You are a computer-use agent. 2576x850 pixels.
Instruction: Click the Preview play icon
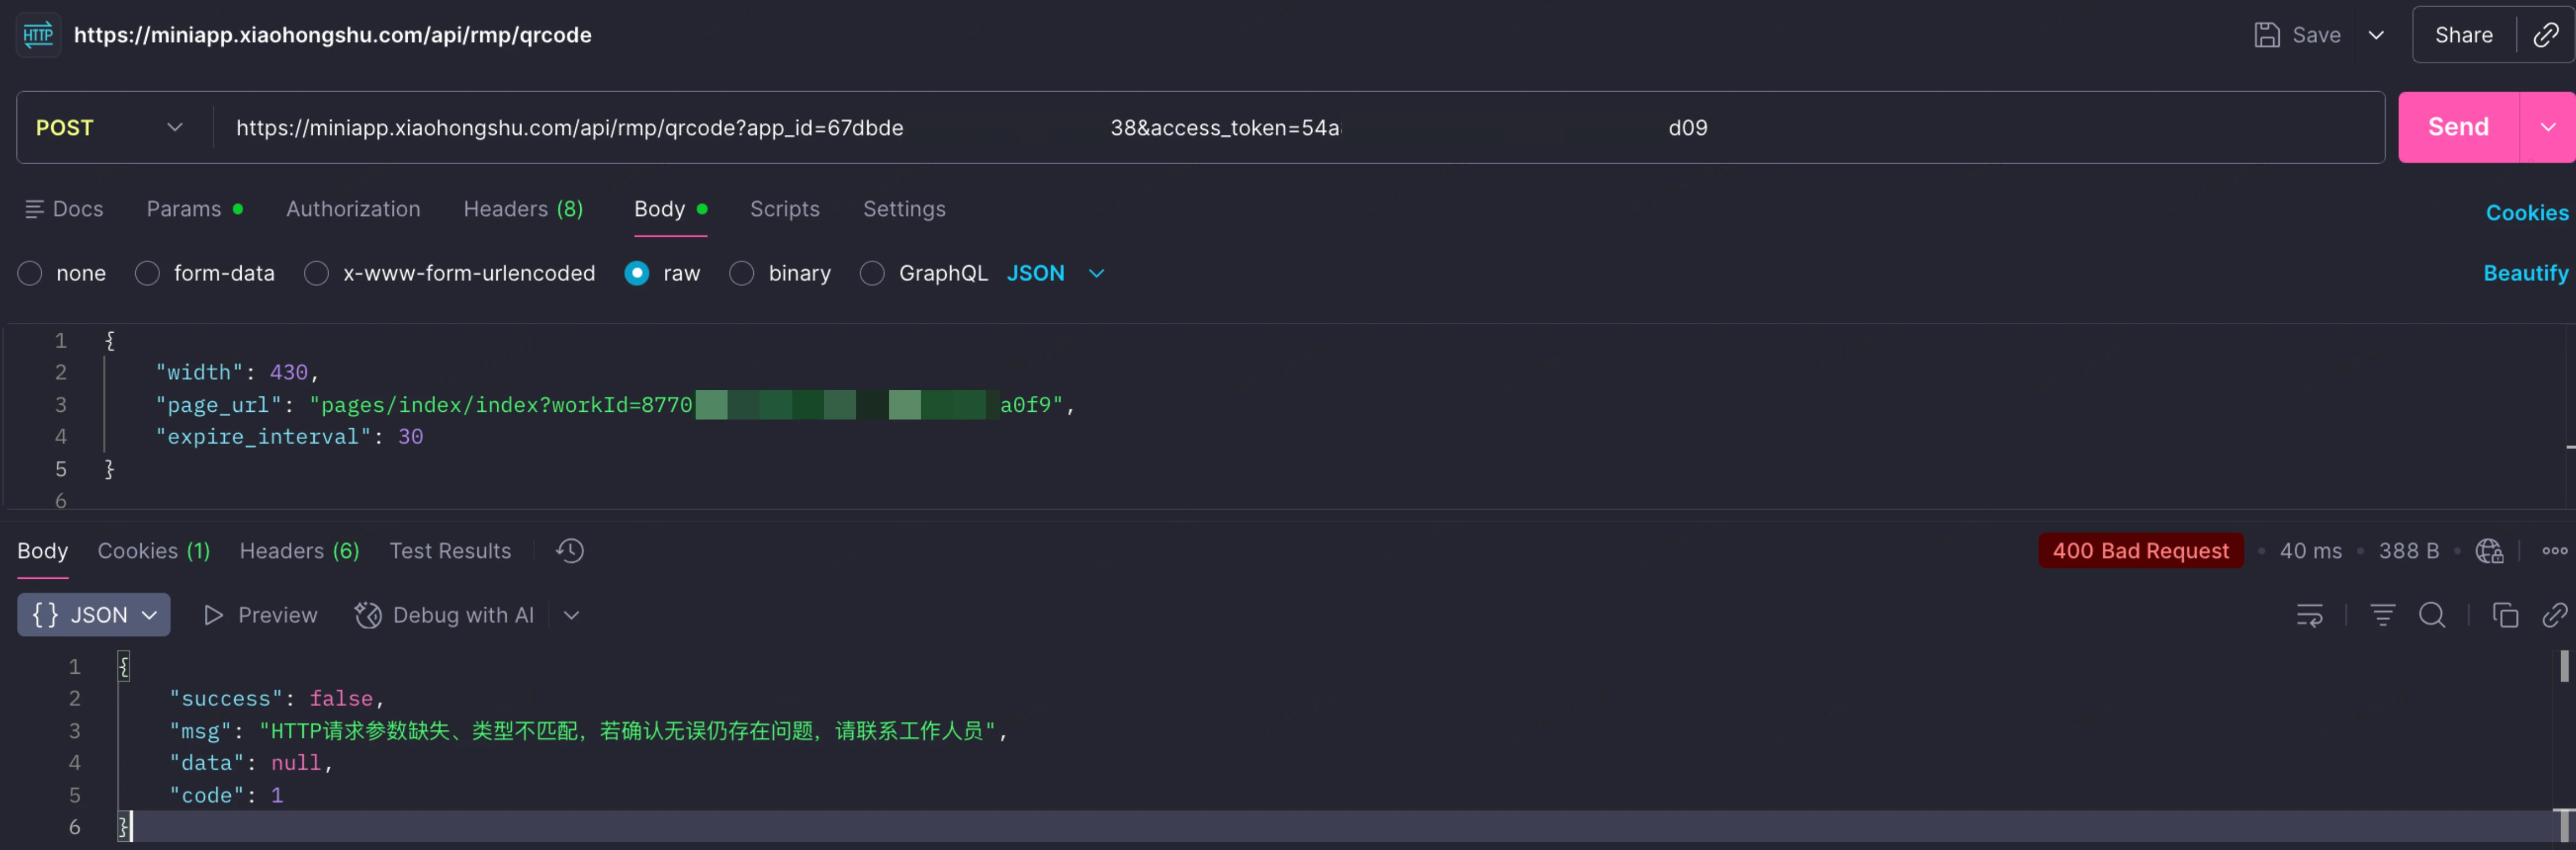pos(213,616)
